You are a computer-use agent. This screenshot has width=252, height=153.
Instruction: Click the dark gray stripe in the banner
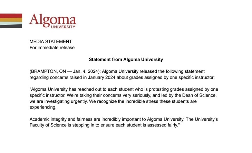[x=11, y=26]
